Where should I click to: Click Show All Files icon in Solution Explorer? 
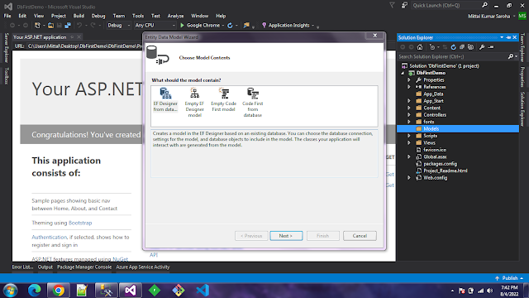[x=470, y=47]
